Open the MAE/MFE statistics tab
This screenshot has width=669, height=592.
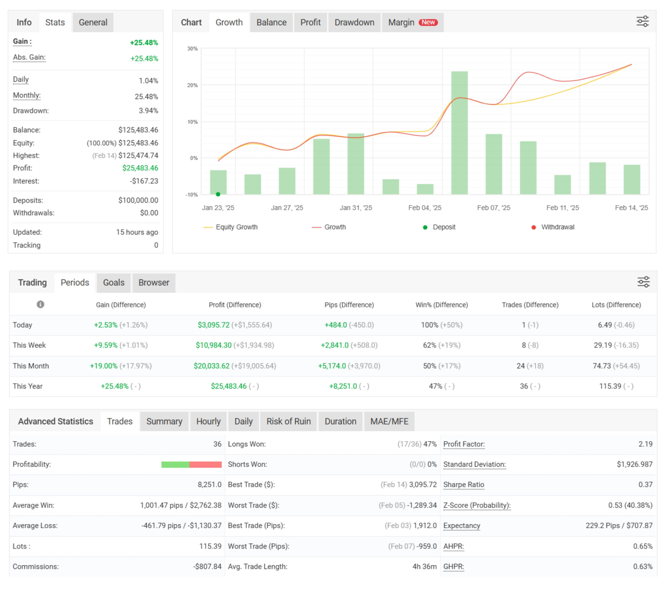pyautogui.click(x=389, y=421)
